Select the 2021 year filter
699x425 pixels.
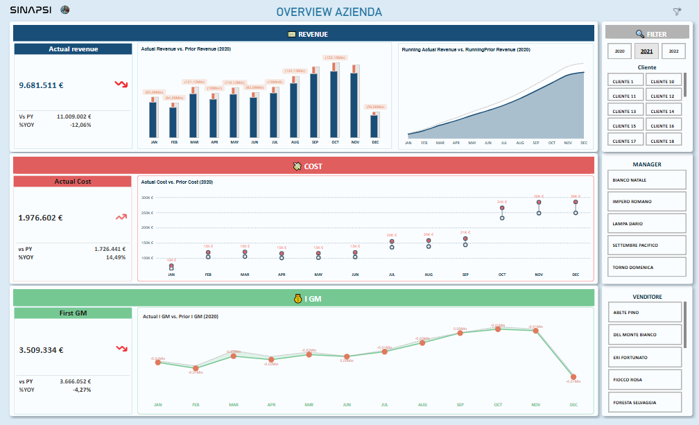pos(646,51)
